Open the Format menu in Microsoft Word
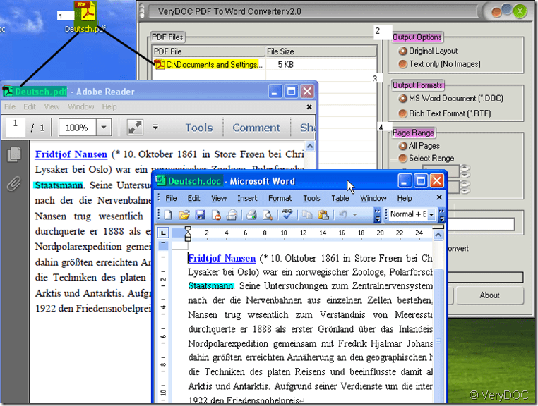This screenshot has height=406, width=538. click(x=280, y=198)
